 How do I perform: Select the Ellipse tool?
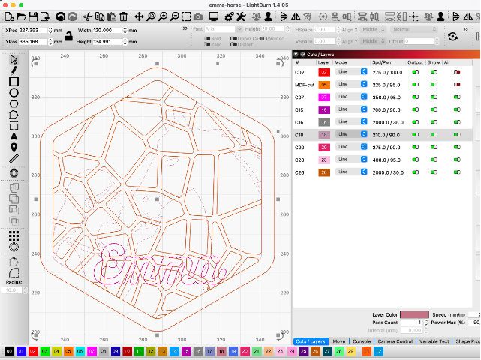pos(14,92)
